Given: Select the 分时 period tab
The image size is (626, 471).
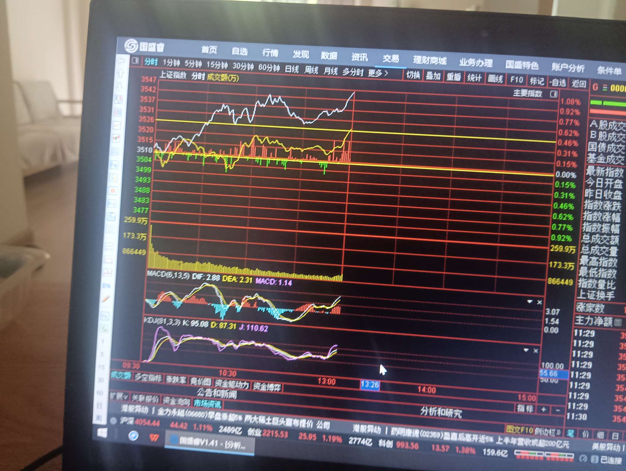Looking at the screenshot, I should click(x=151, y=62).
